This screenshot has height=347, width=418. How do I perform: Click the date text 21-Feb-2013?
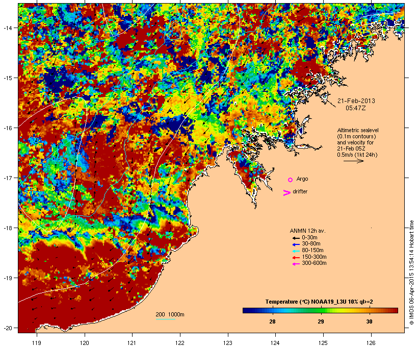pyautogui.click(x=356, y=101)
